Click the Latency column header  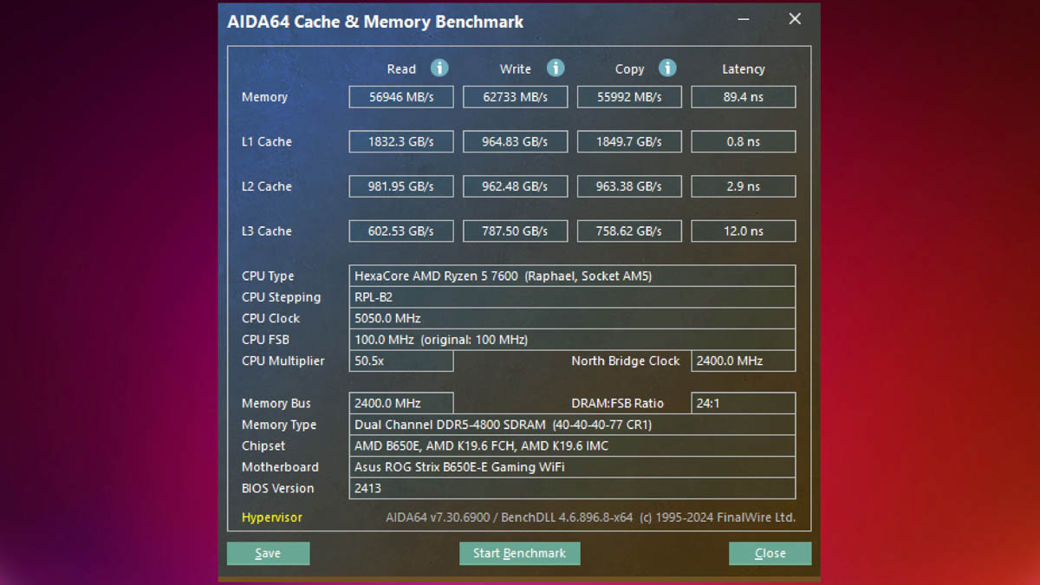click(744, 69)
